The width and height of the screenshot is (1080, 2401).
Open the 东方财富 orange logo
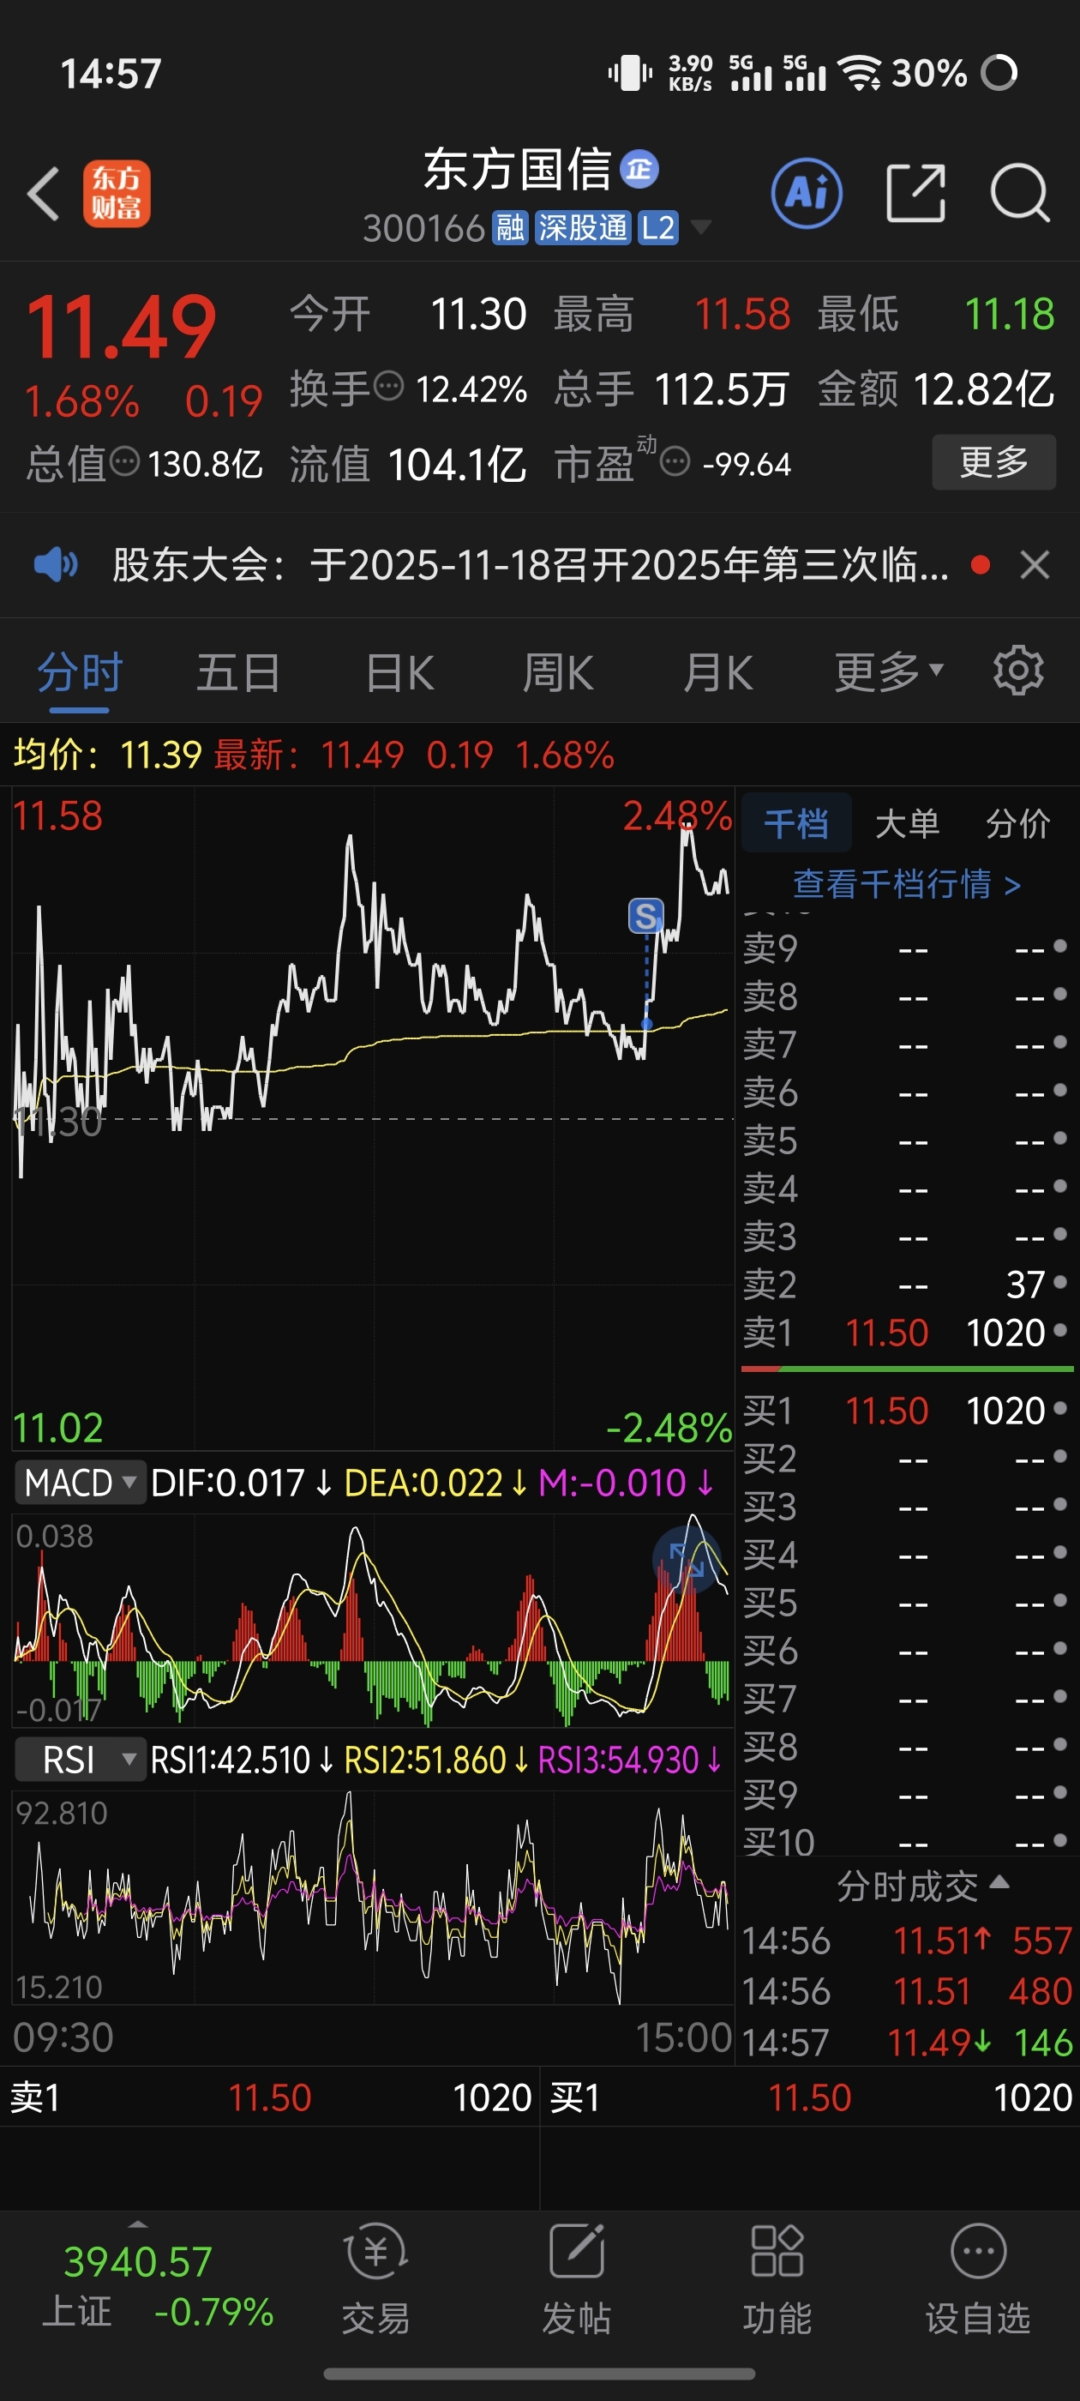(x=117, y=194)
